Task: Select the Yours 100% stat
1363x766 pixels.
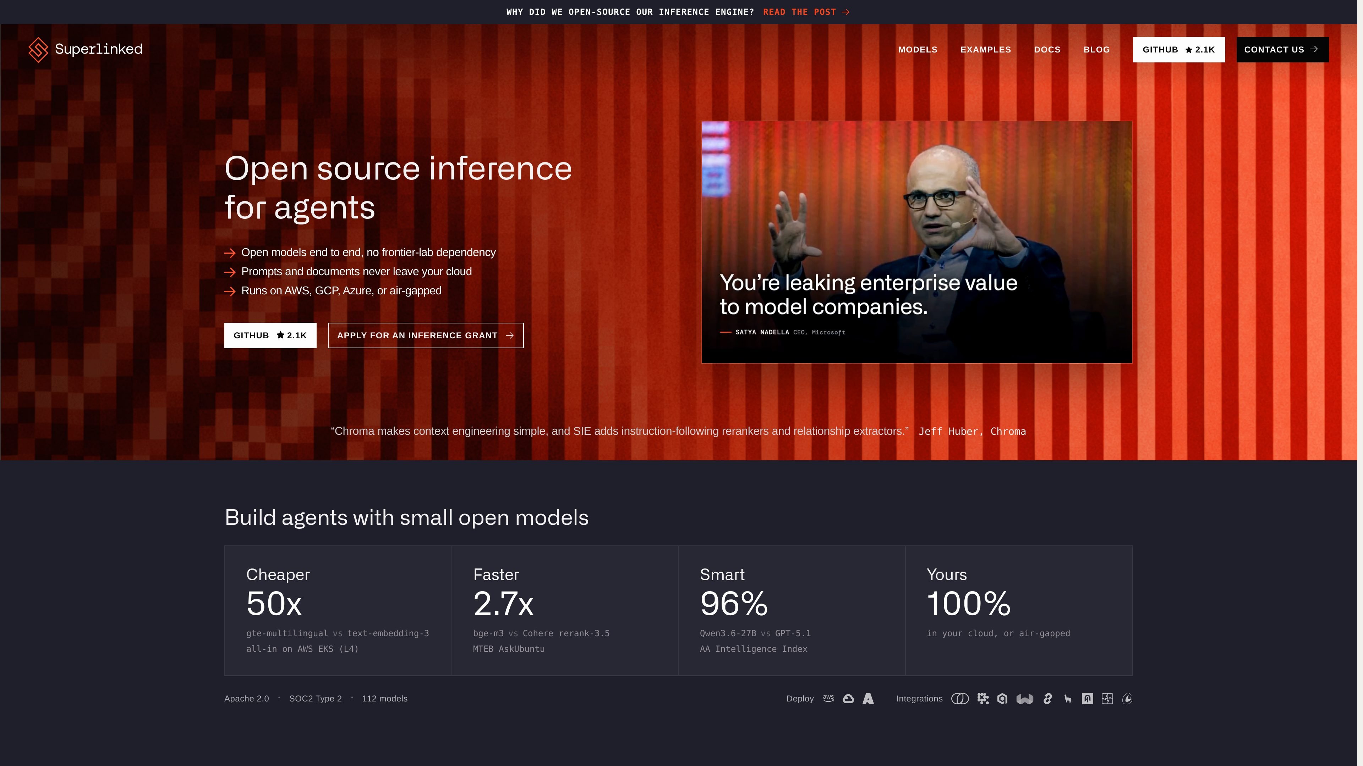Action: point(1019,610)
